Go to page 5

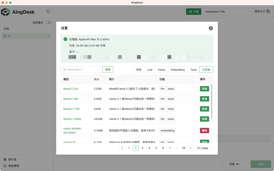pyautogui.click(x=156, y=148)
